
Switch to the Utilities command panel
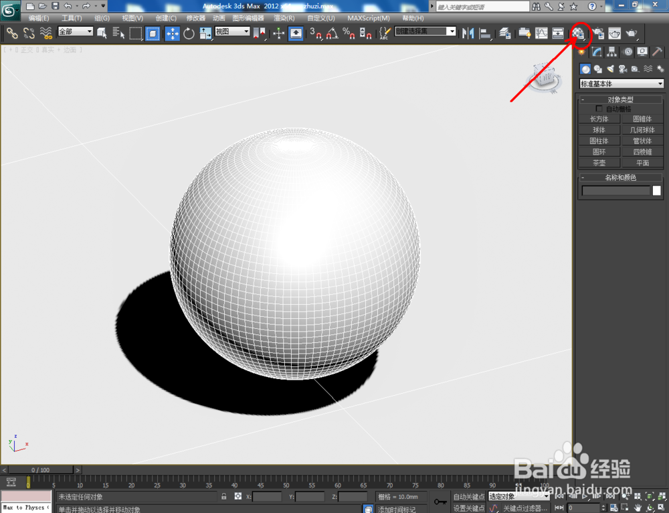pos(658,52)
